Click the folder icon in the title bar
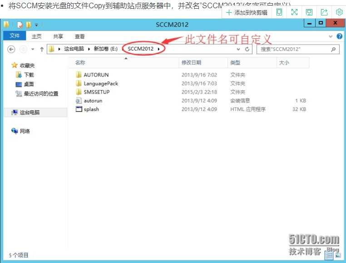346x263 pixels. [x=6, y=25]
